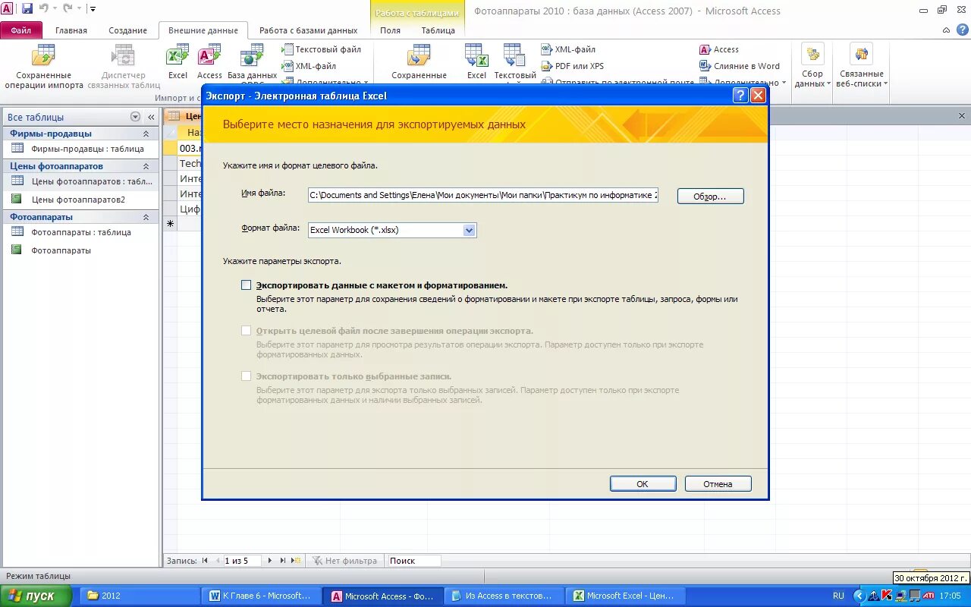The image size is (971, 607).
Task: Close the open table document tab
Action: [x=962, y=116]
